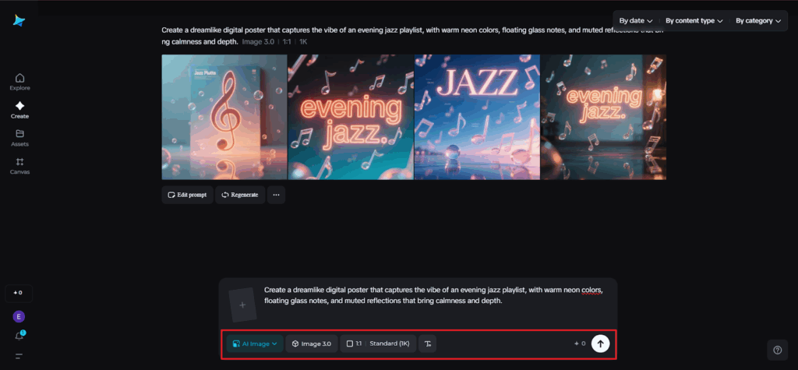Open the Assets folder in the sidebar

19,137
